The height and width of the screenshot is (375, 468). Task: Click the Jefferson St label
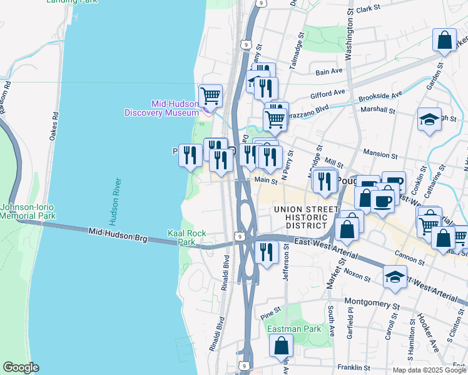(x=286, y=262)
